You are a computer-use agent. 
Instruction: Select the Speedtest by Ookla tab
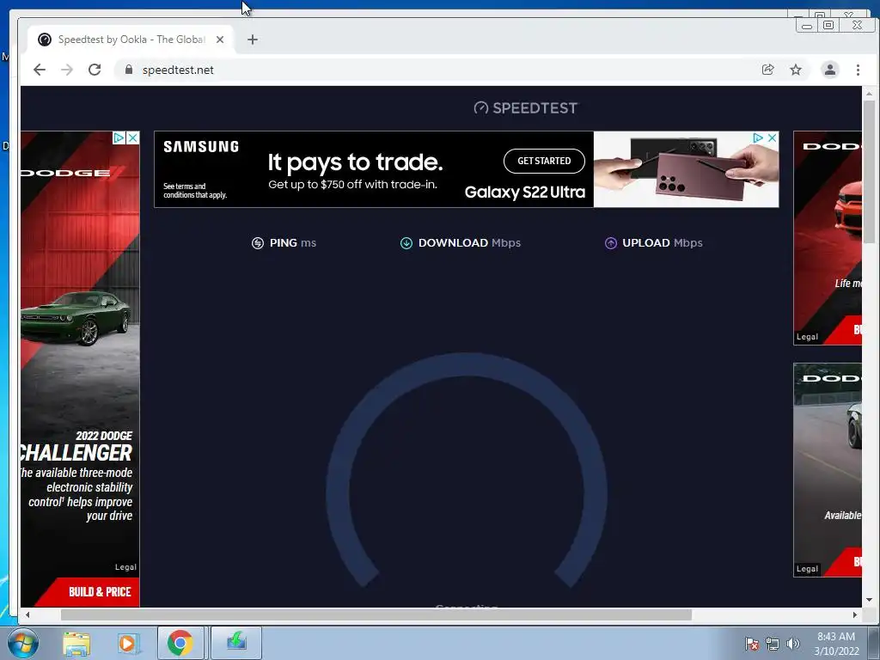[x=131, y=40]
